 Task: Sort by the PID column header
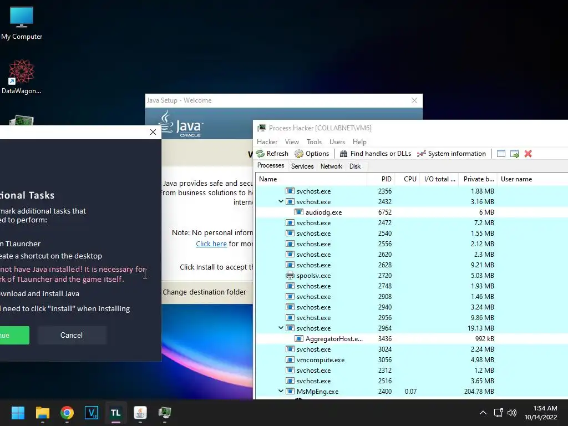tap(381, 179)
